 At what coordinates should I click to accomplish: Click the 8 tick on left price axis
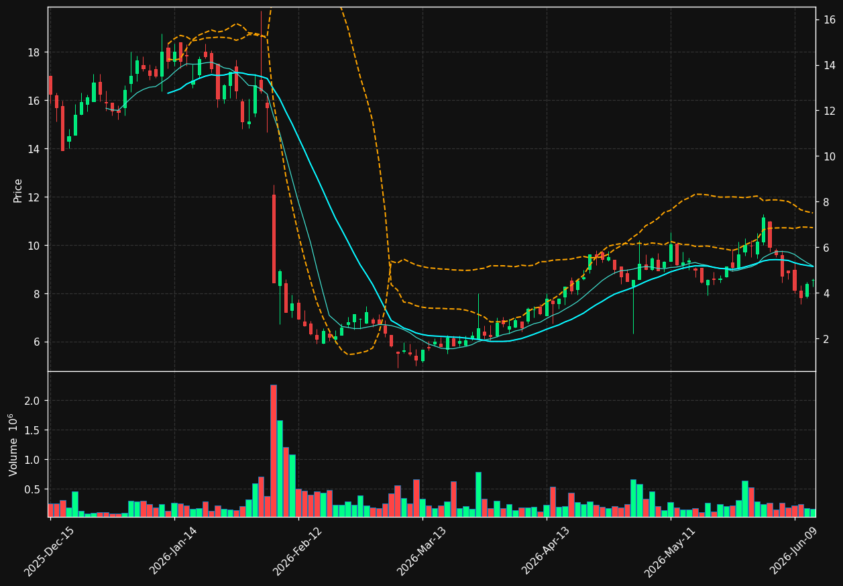click(38, 294)
